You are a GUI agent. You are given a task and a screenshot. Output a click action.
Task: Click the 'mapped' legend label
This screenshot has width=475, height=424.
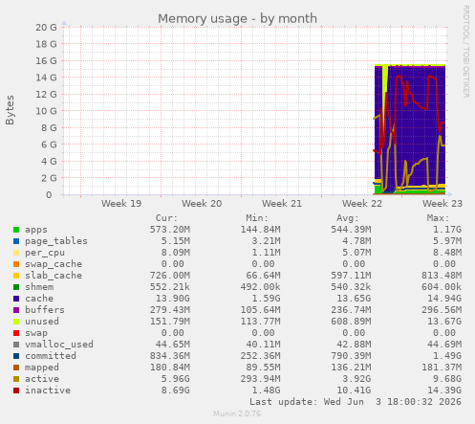click(42, 368)
